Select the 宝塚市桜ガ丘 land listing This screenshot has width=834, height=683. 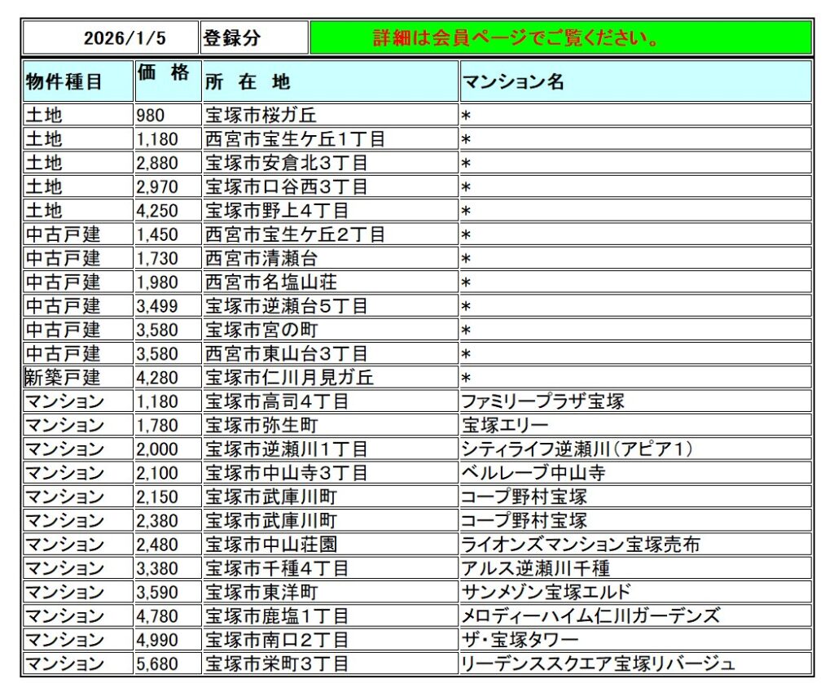pyautogui.click(x=330, y=116)
